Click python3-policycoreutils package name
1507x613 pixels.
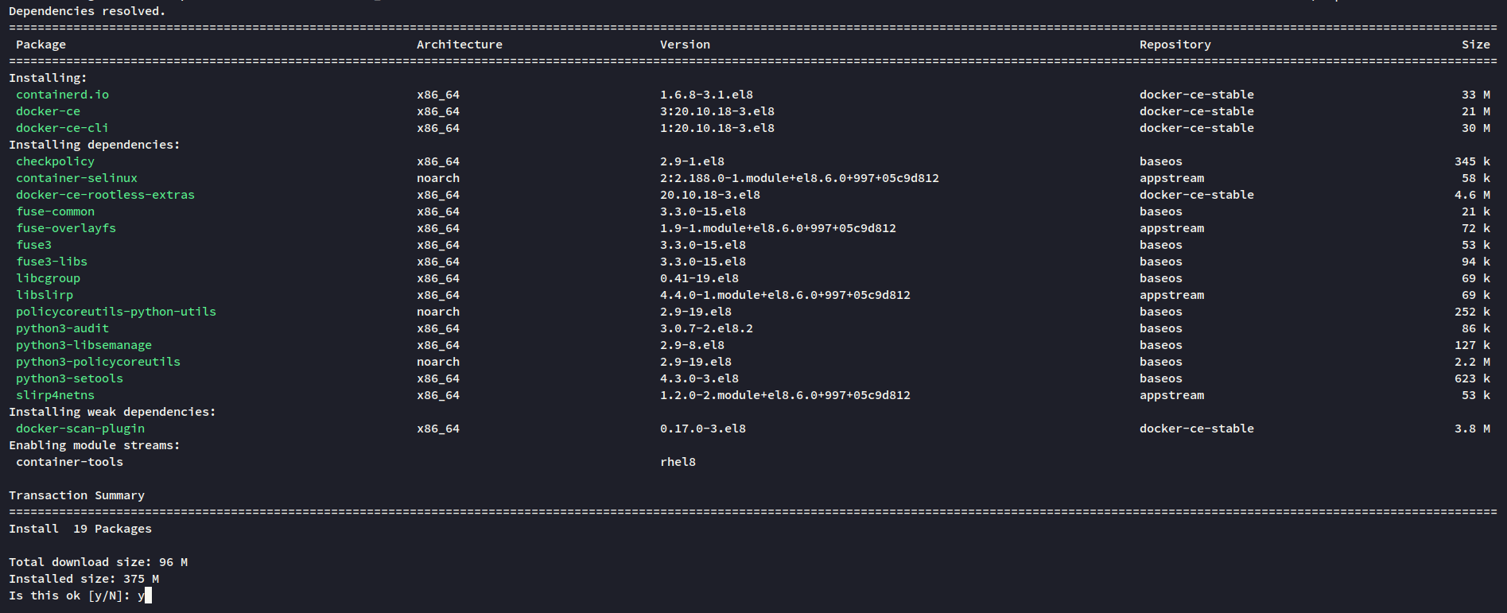click(99, 362)
